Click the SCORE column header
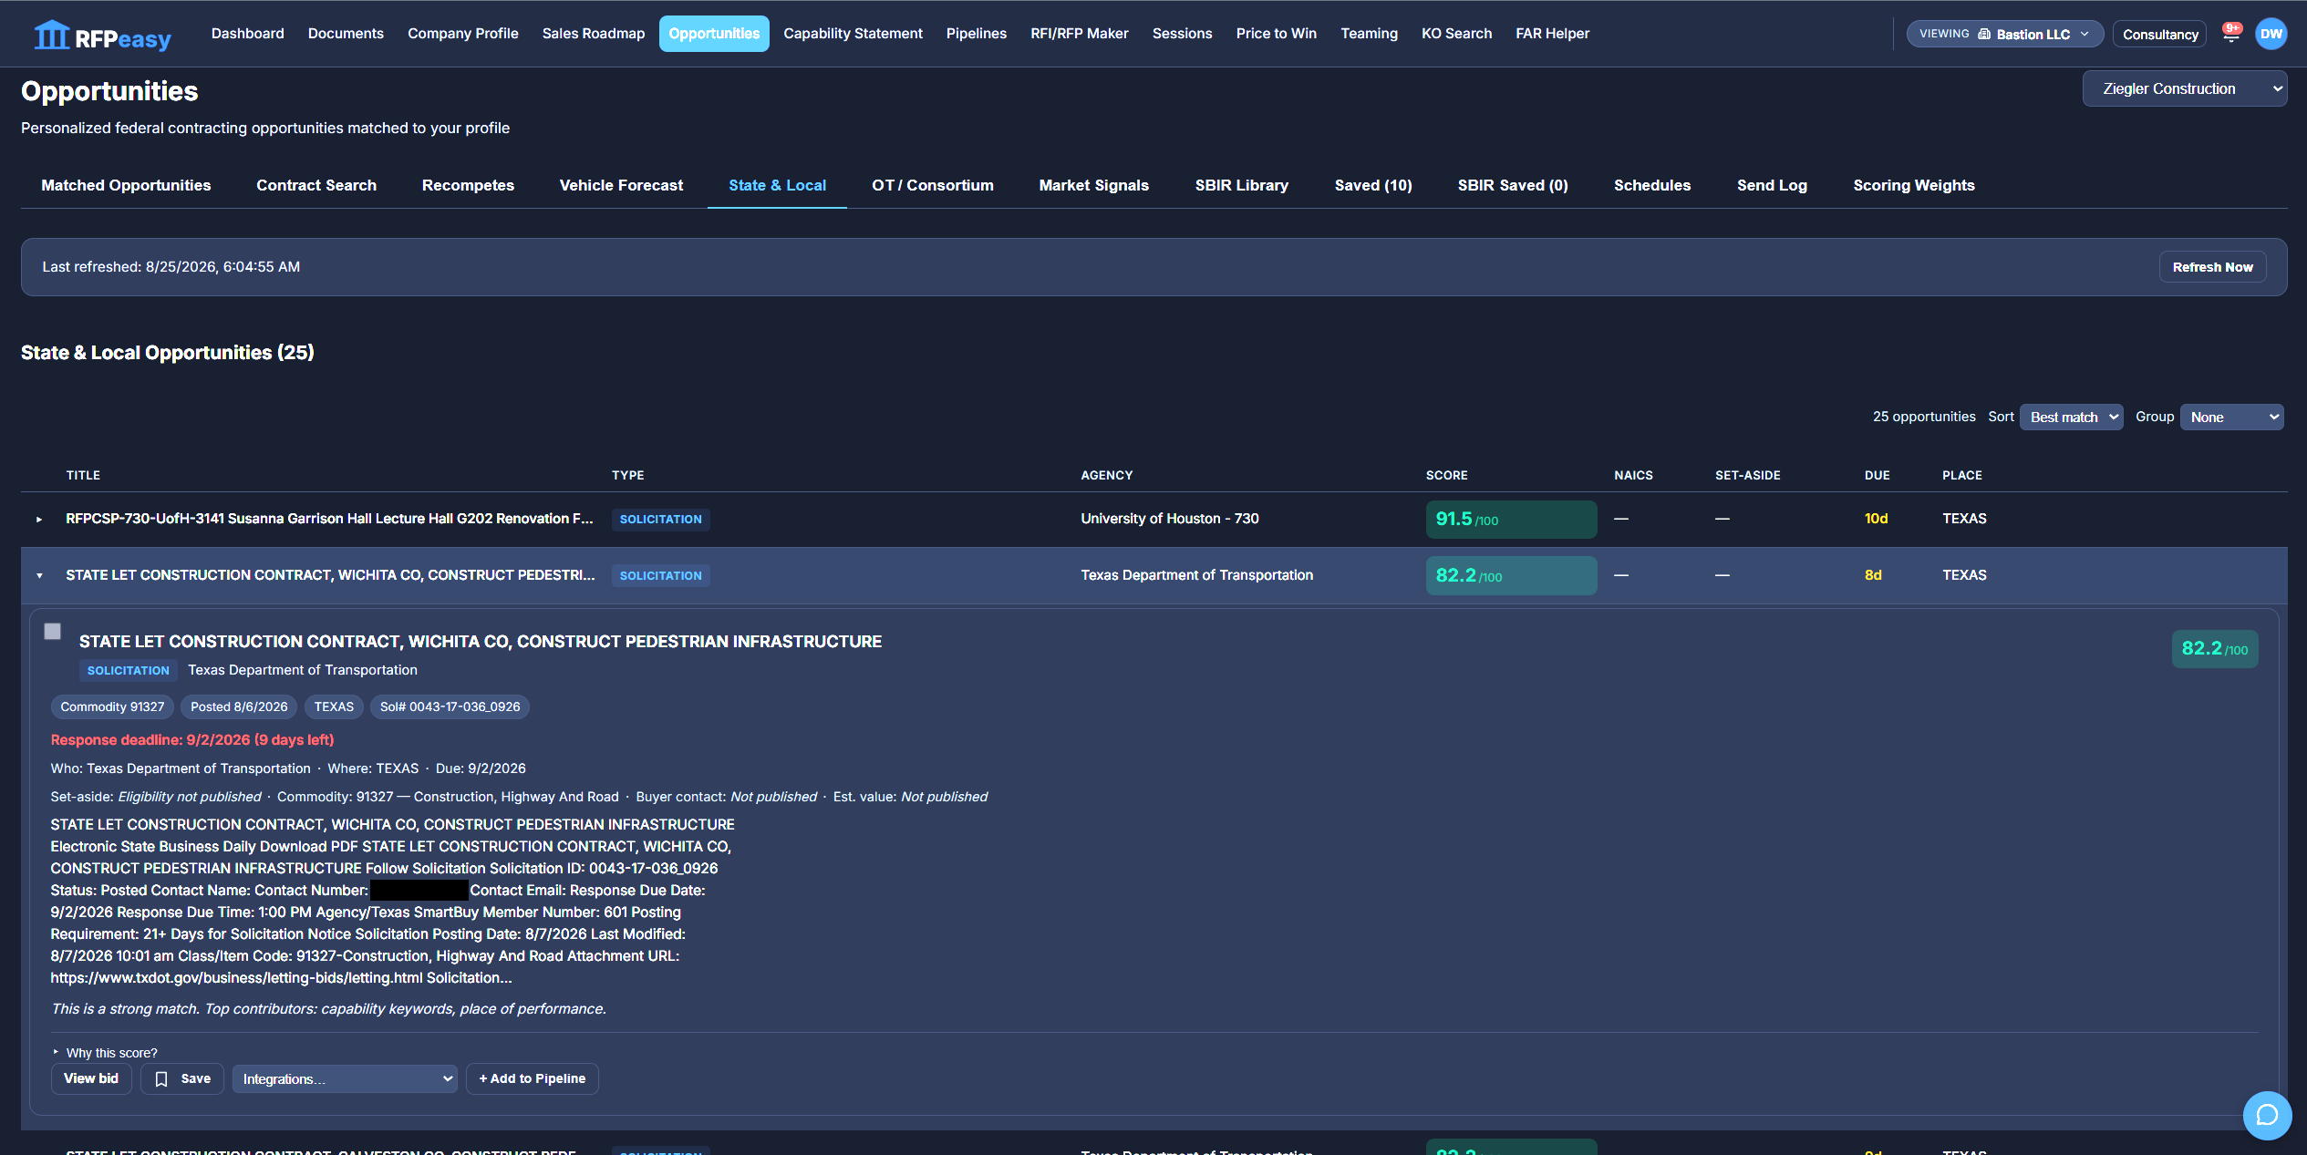Screen dimensions: 2307x1155 coord(1446,475)
